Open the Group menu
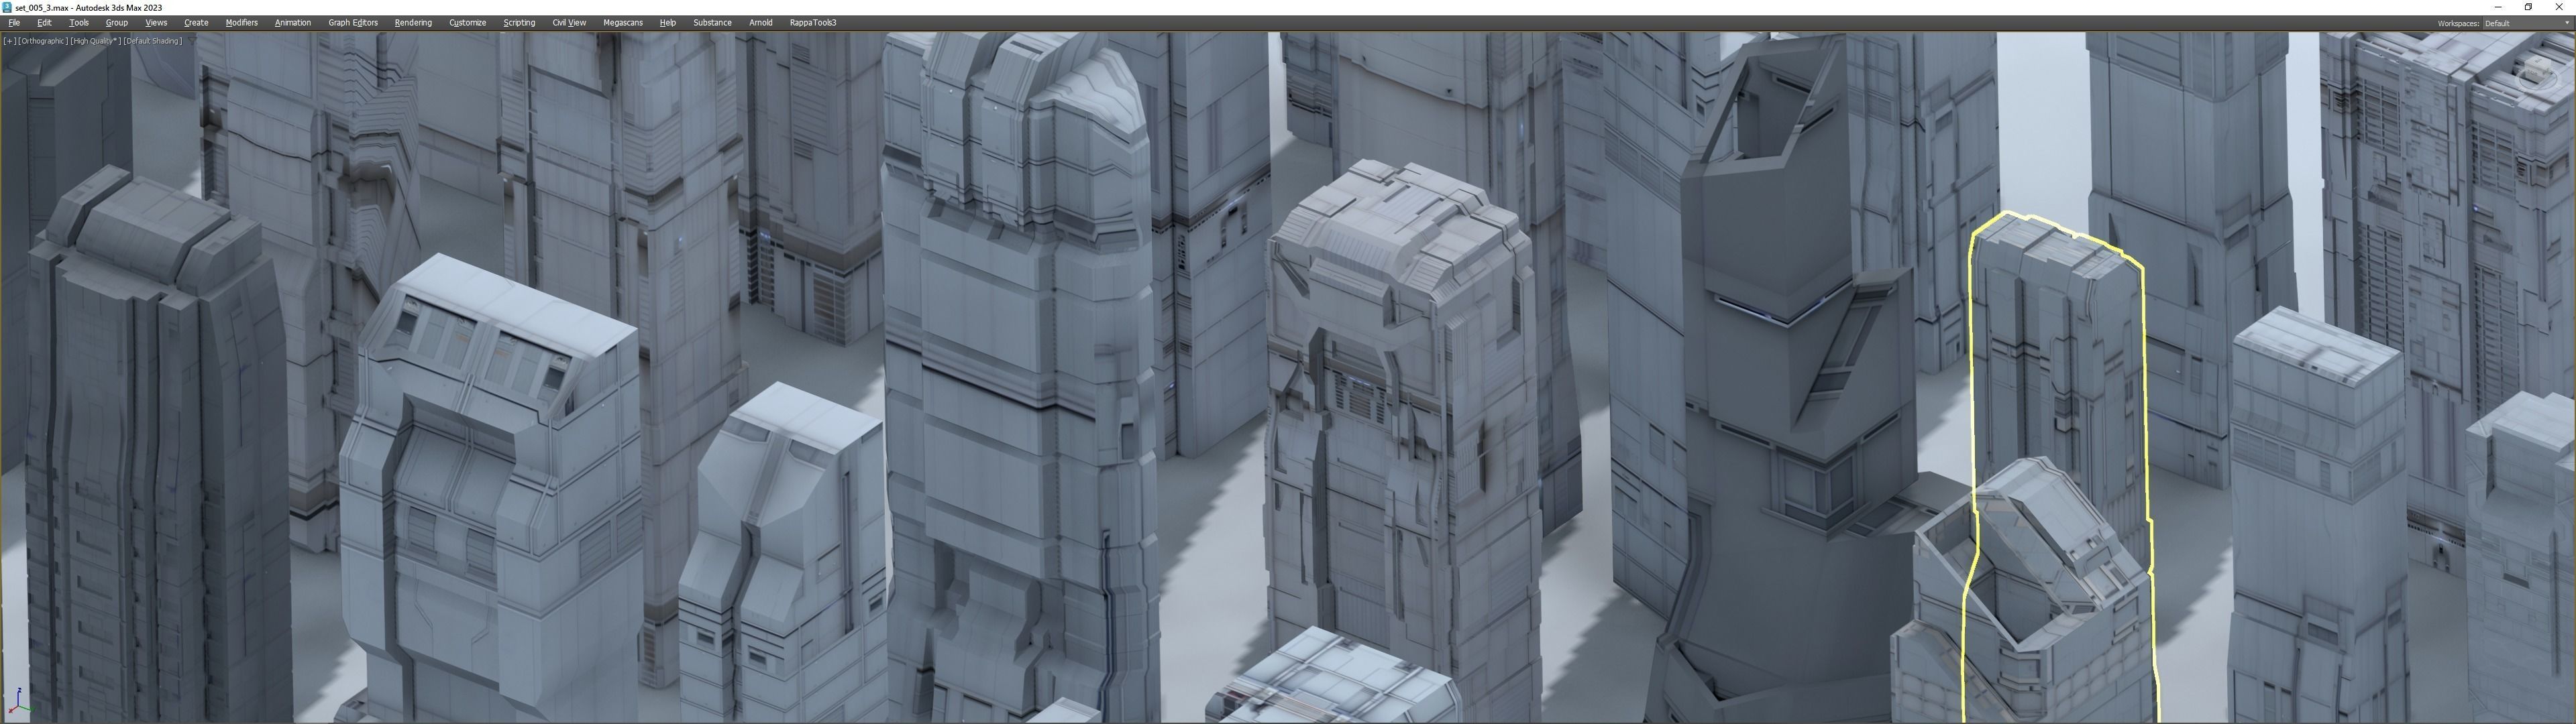 [x=117, y=22]
